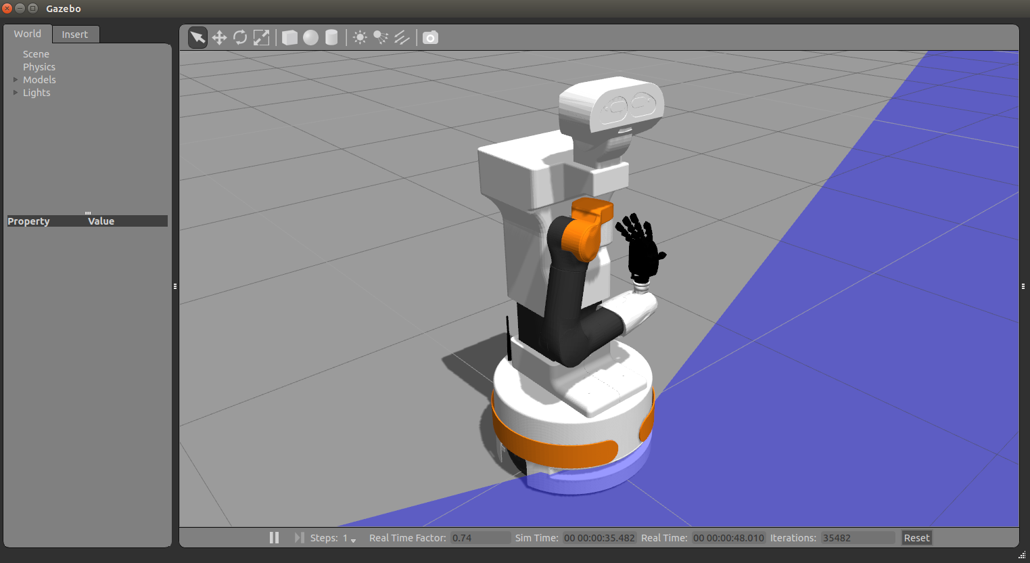
Task: Expand the Lights tree item
Action: pyautogui.click(x=16, y=93)
